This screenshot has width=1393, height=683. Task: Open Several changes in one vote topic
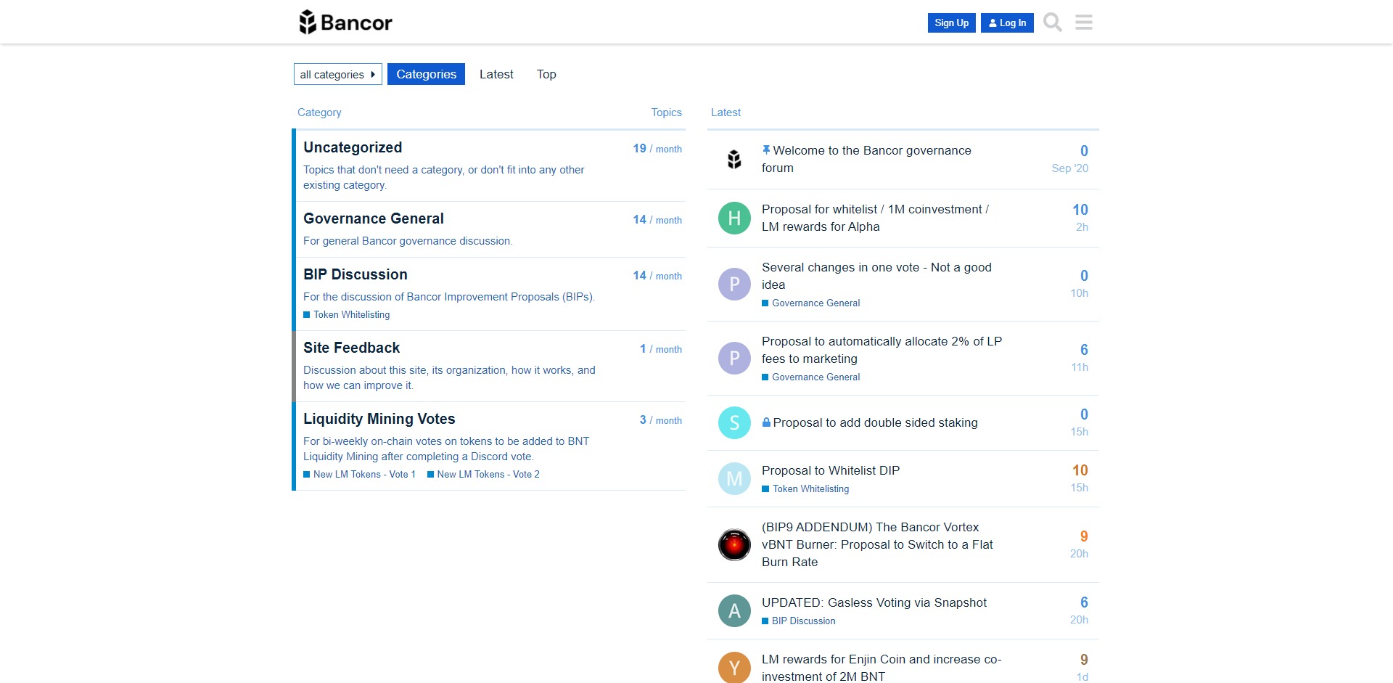876,276
